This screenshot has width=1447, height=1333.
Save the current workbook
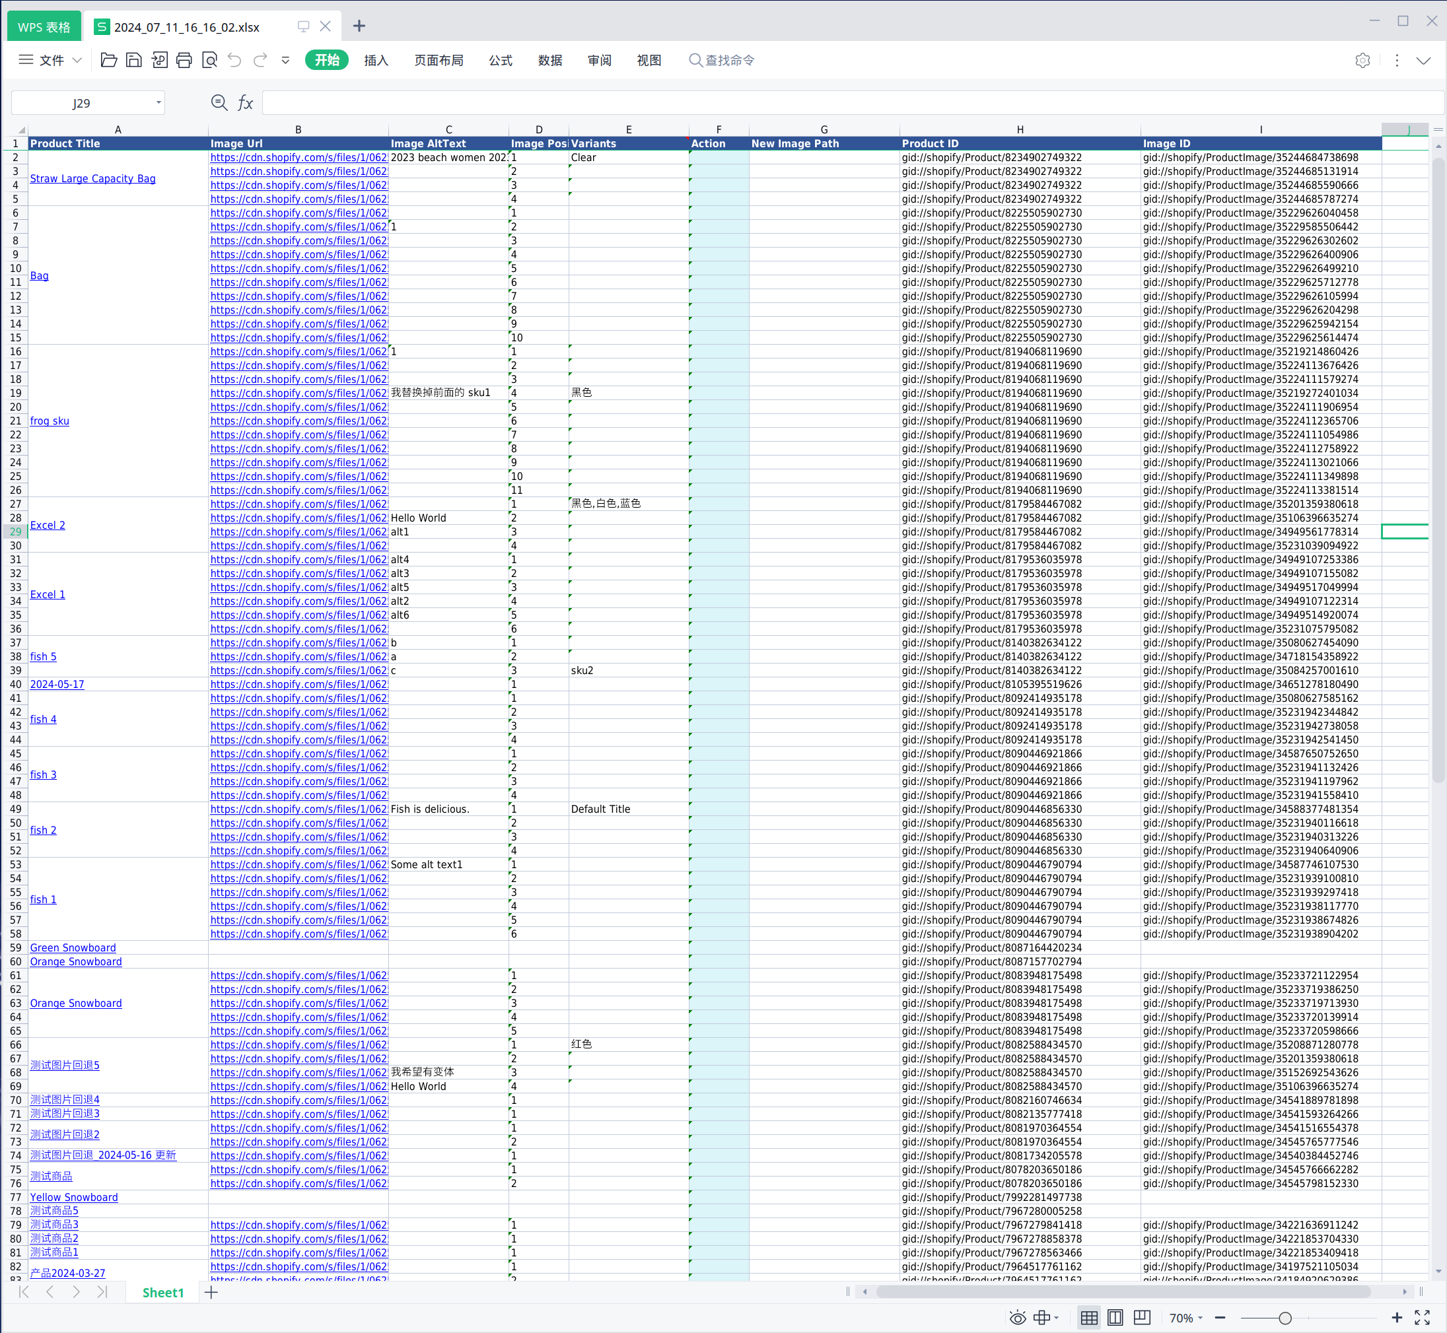point(133,60)
